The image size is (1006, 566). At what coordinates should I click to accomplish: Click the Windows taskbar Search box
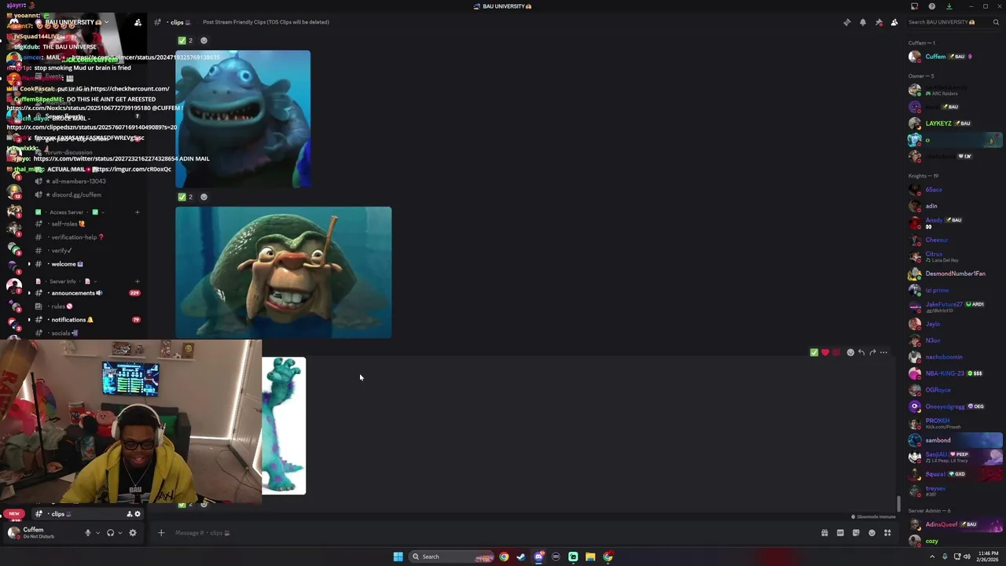(x=452, y=557)
